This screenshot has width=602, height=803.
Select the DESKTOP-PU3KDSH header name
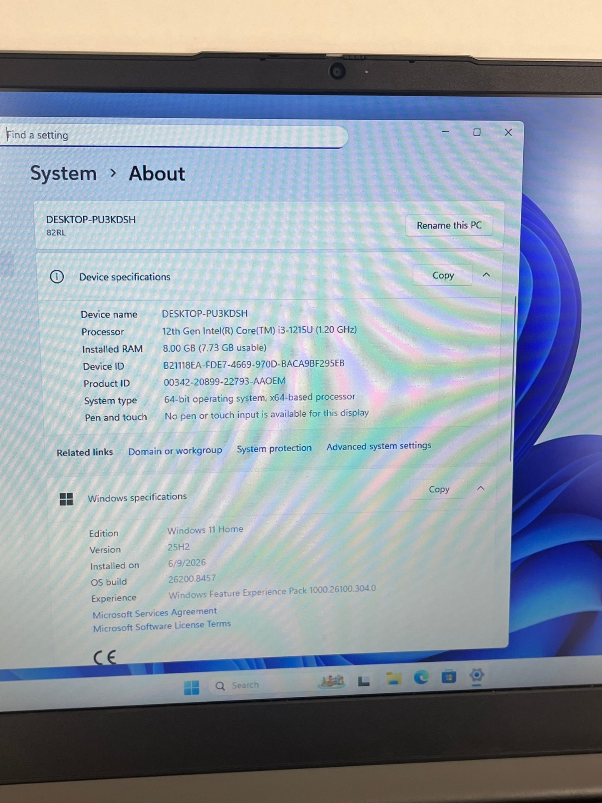pos(91,220)
